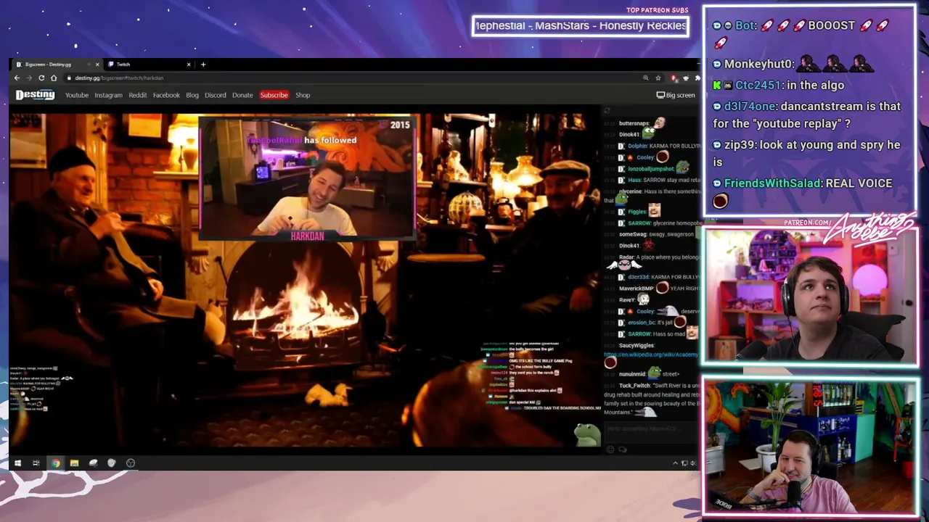
Task: Open File Explorer from the taskbar
Action: click(74, 463)
